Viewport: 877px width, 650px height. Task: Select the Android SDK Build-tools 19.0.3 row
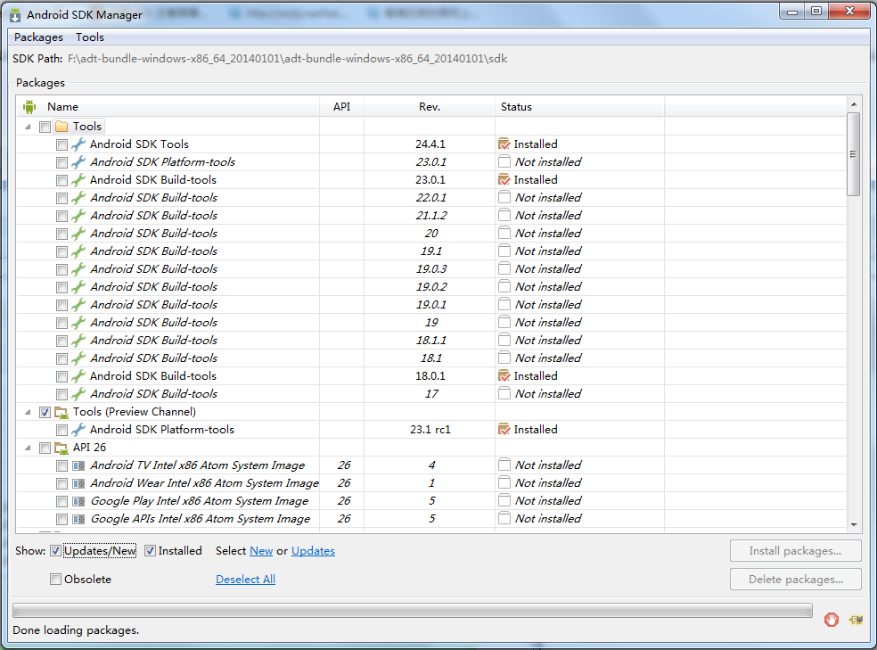coord(430,269)
